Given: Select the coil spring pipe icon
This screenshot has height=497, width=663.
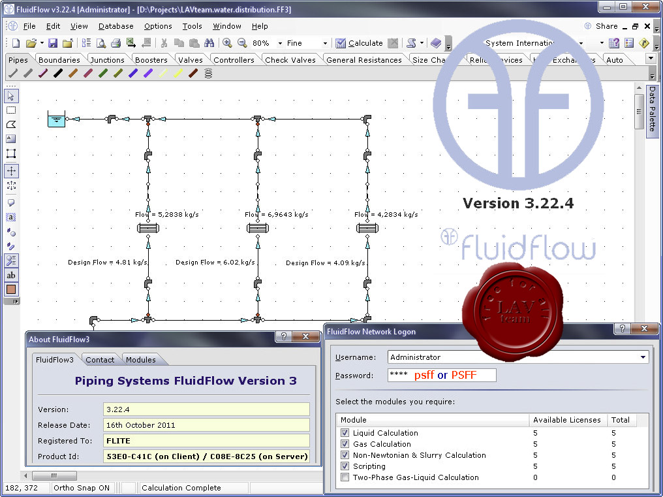Looking at the screenshot, I should coord(208,73).
